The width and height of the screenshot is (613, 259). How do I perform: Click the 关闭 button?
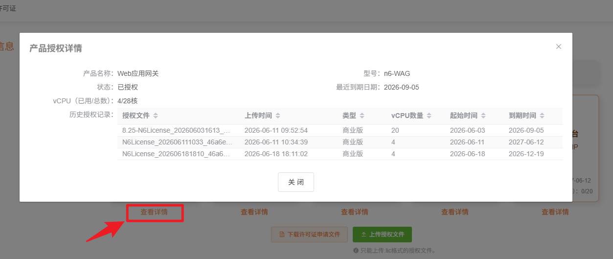296,182
